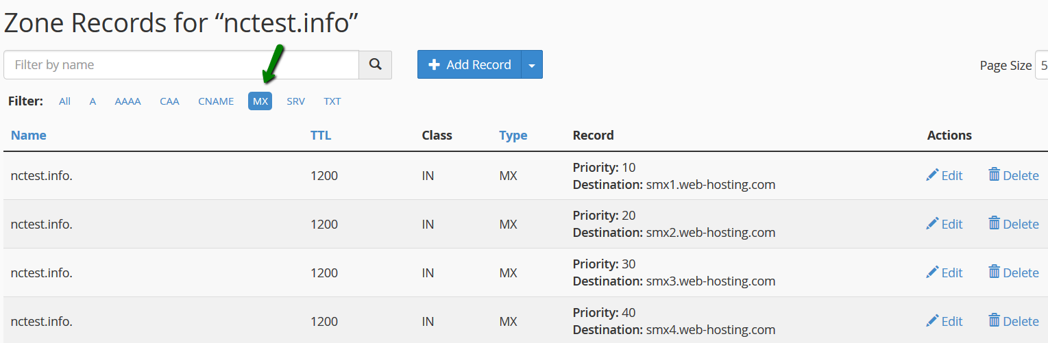This screenshot has height=343, width=1048.
Task: Sort records by Type column header
Action: 513,135
